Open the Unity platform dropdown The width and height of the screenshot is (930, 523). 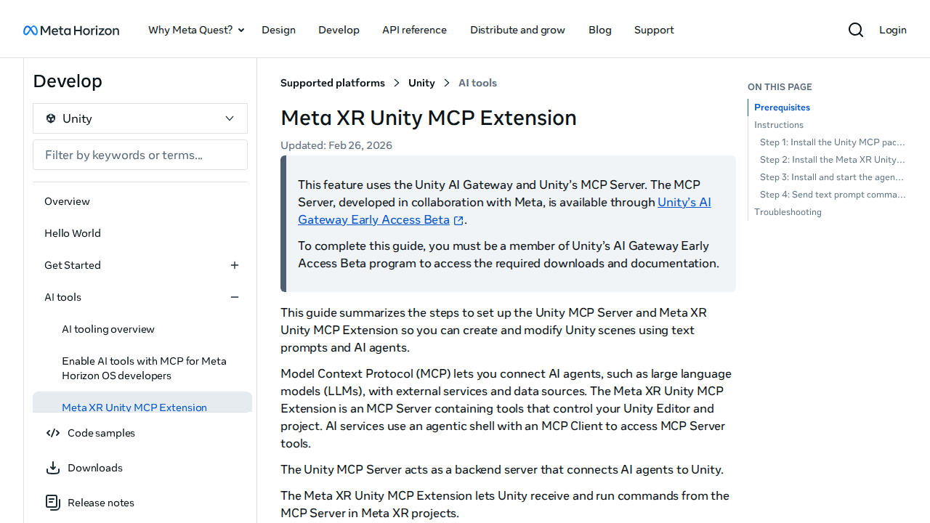click(x=140, y=118)
